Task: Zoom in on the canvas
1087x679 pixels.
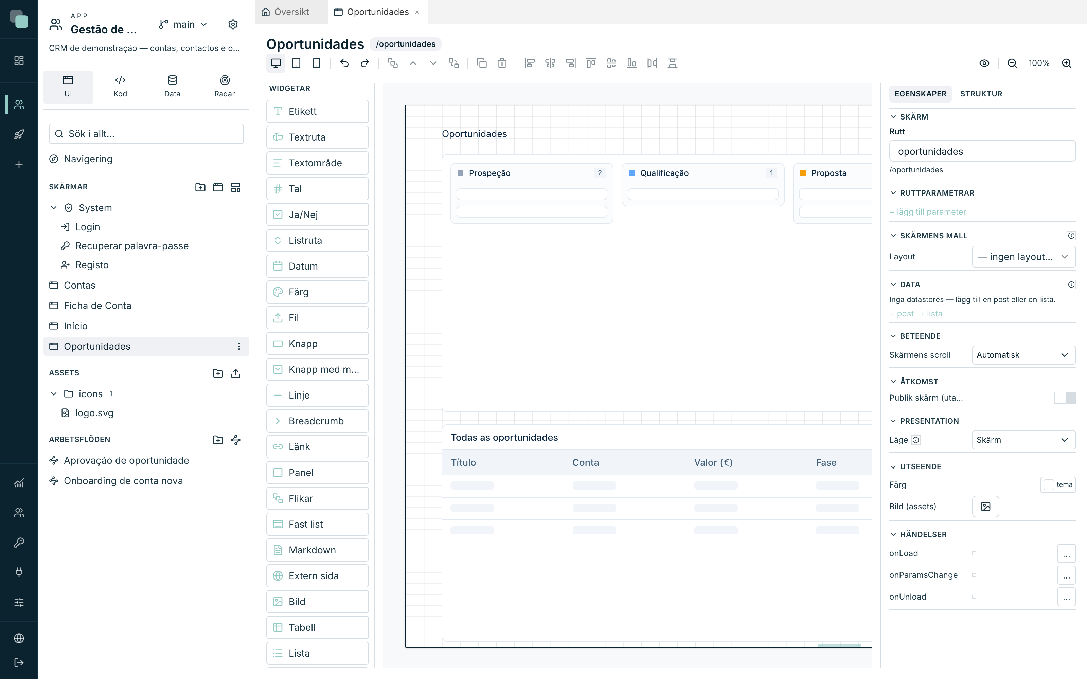Action: 1067,63
